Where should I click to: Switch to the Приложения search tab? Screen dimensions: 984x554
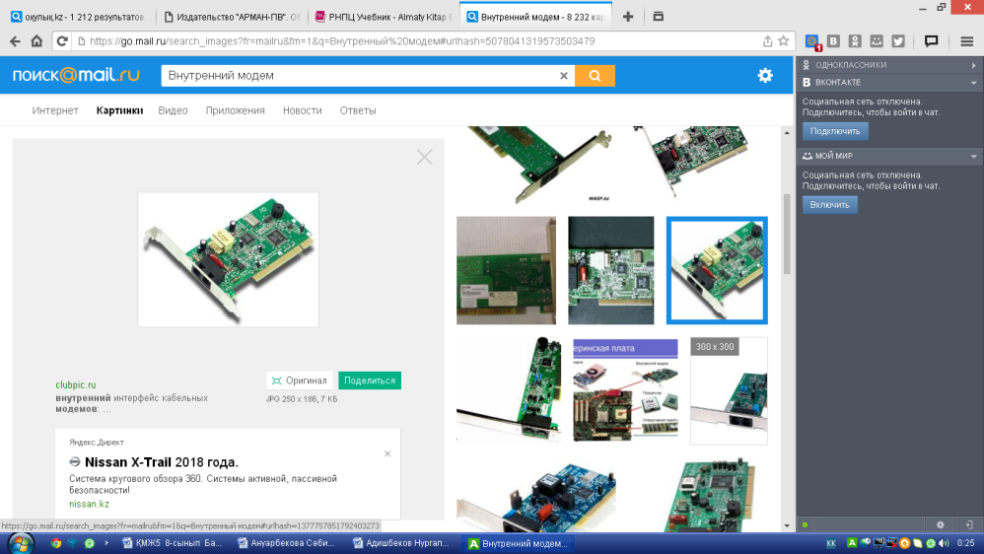click(236, 110)
